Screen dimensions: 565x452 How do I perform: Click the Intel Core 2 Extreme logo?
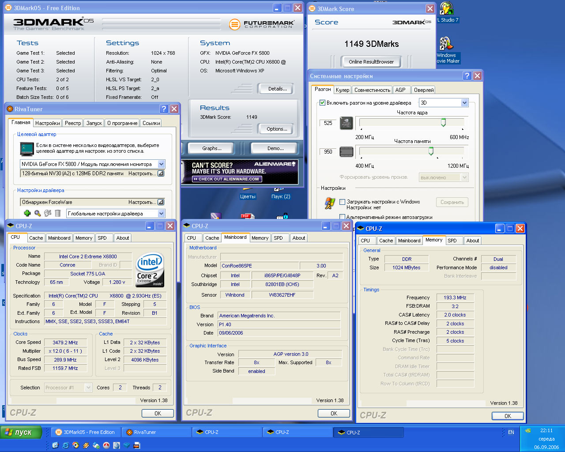[150, 270]
